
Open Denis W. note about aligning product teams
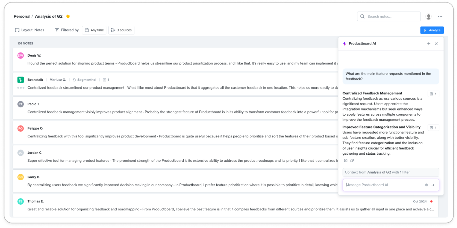click(x=176, y=60)
